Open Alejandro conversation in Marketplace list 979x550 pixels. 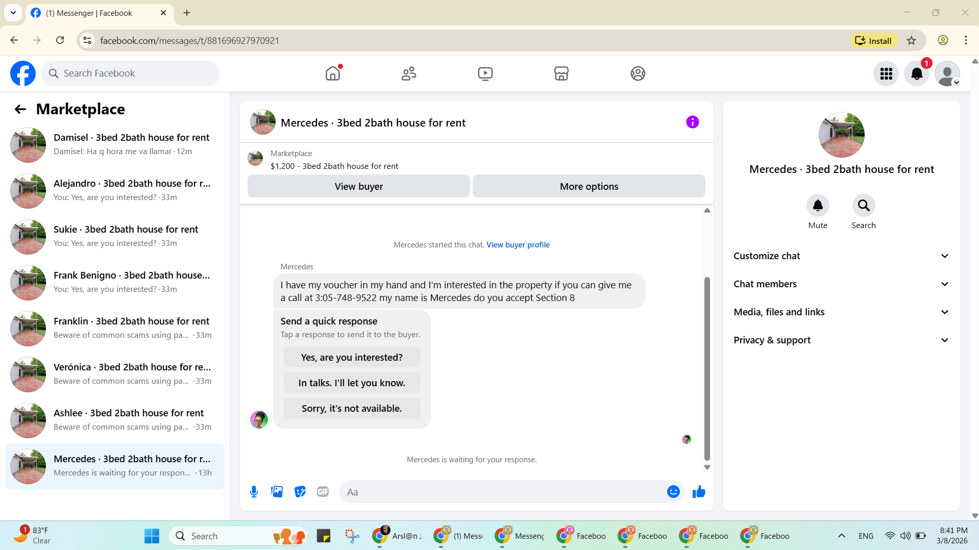point(115,191)
